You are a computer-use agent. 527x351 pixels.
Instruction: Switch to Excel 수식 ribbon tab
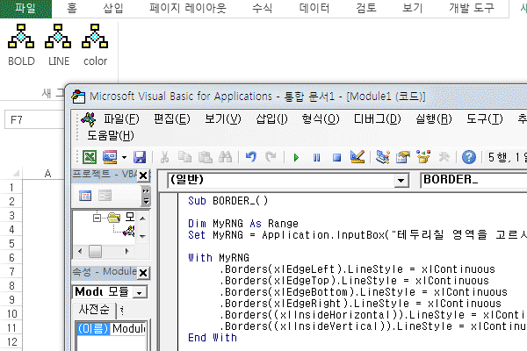262,9
